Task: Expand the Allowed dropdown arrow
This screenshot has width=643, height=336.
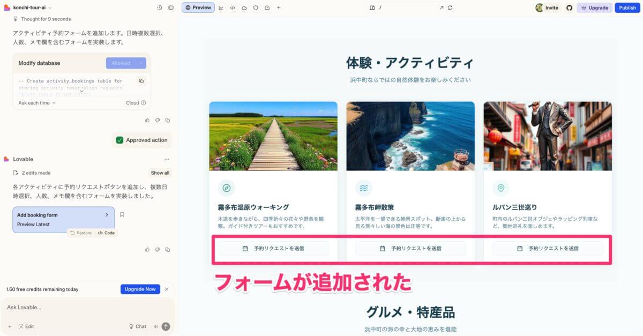Action: (x=141, y=63)
